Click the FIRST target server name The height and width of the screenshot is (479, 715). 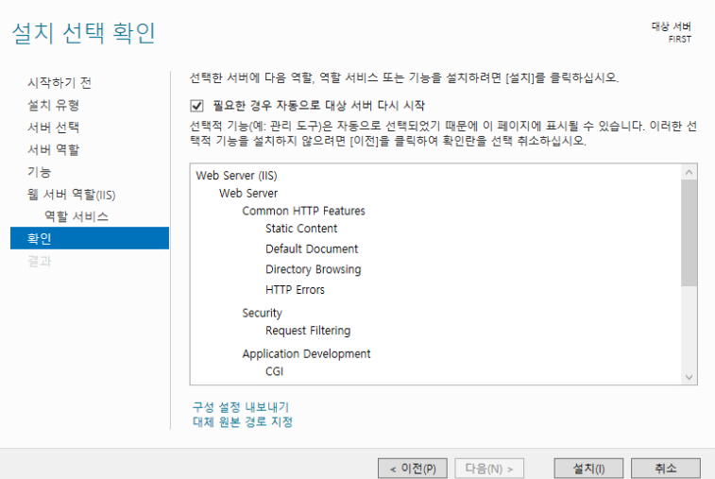[x=680, y=40]
